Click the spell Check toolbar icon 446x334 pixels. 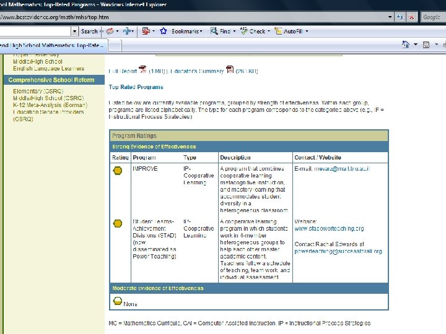(x=244, y=31)
